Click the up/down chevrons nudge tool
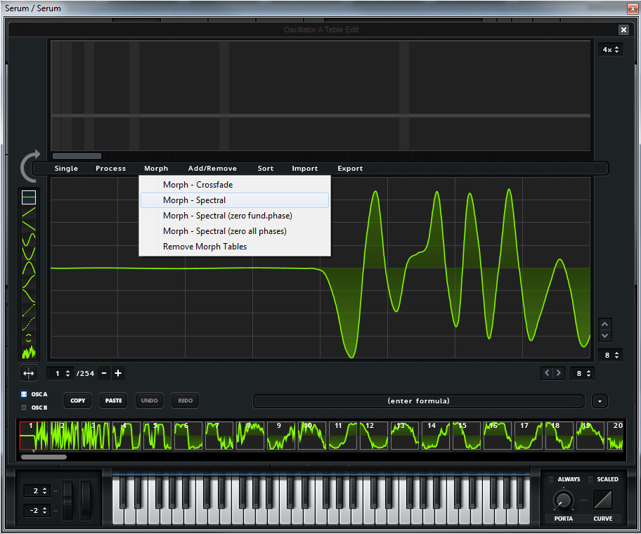 [x=29, y=337]
